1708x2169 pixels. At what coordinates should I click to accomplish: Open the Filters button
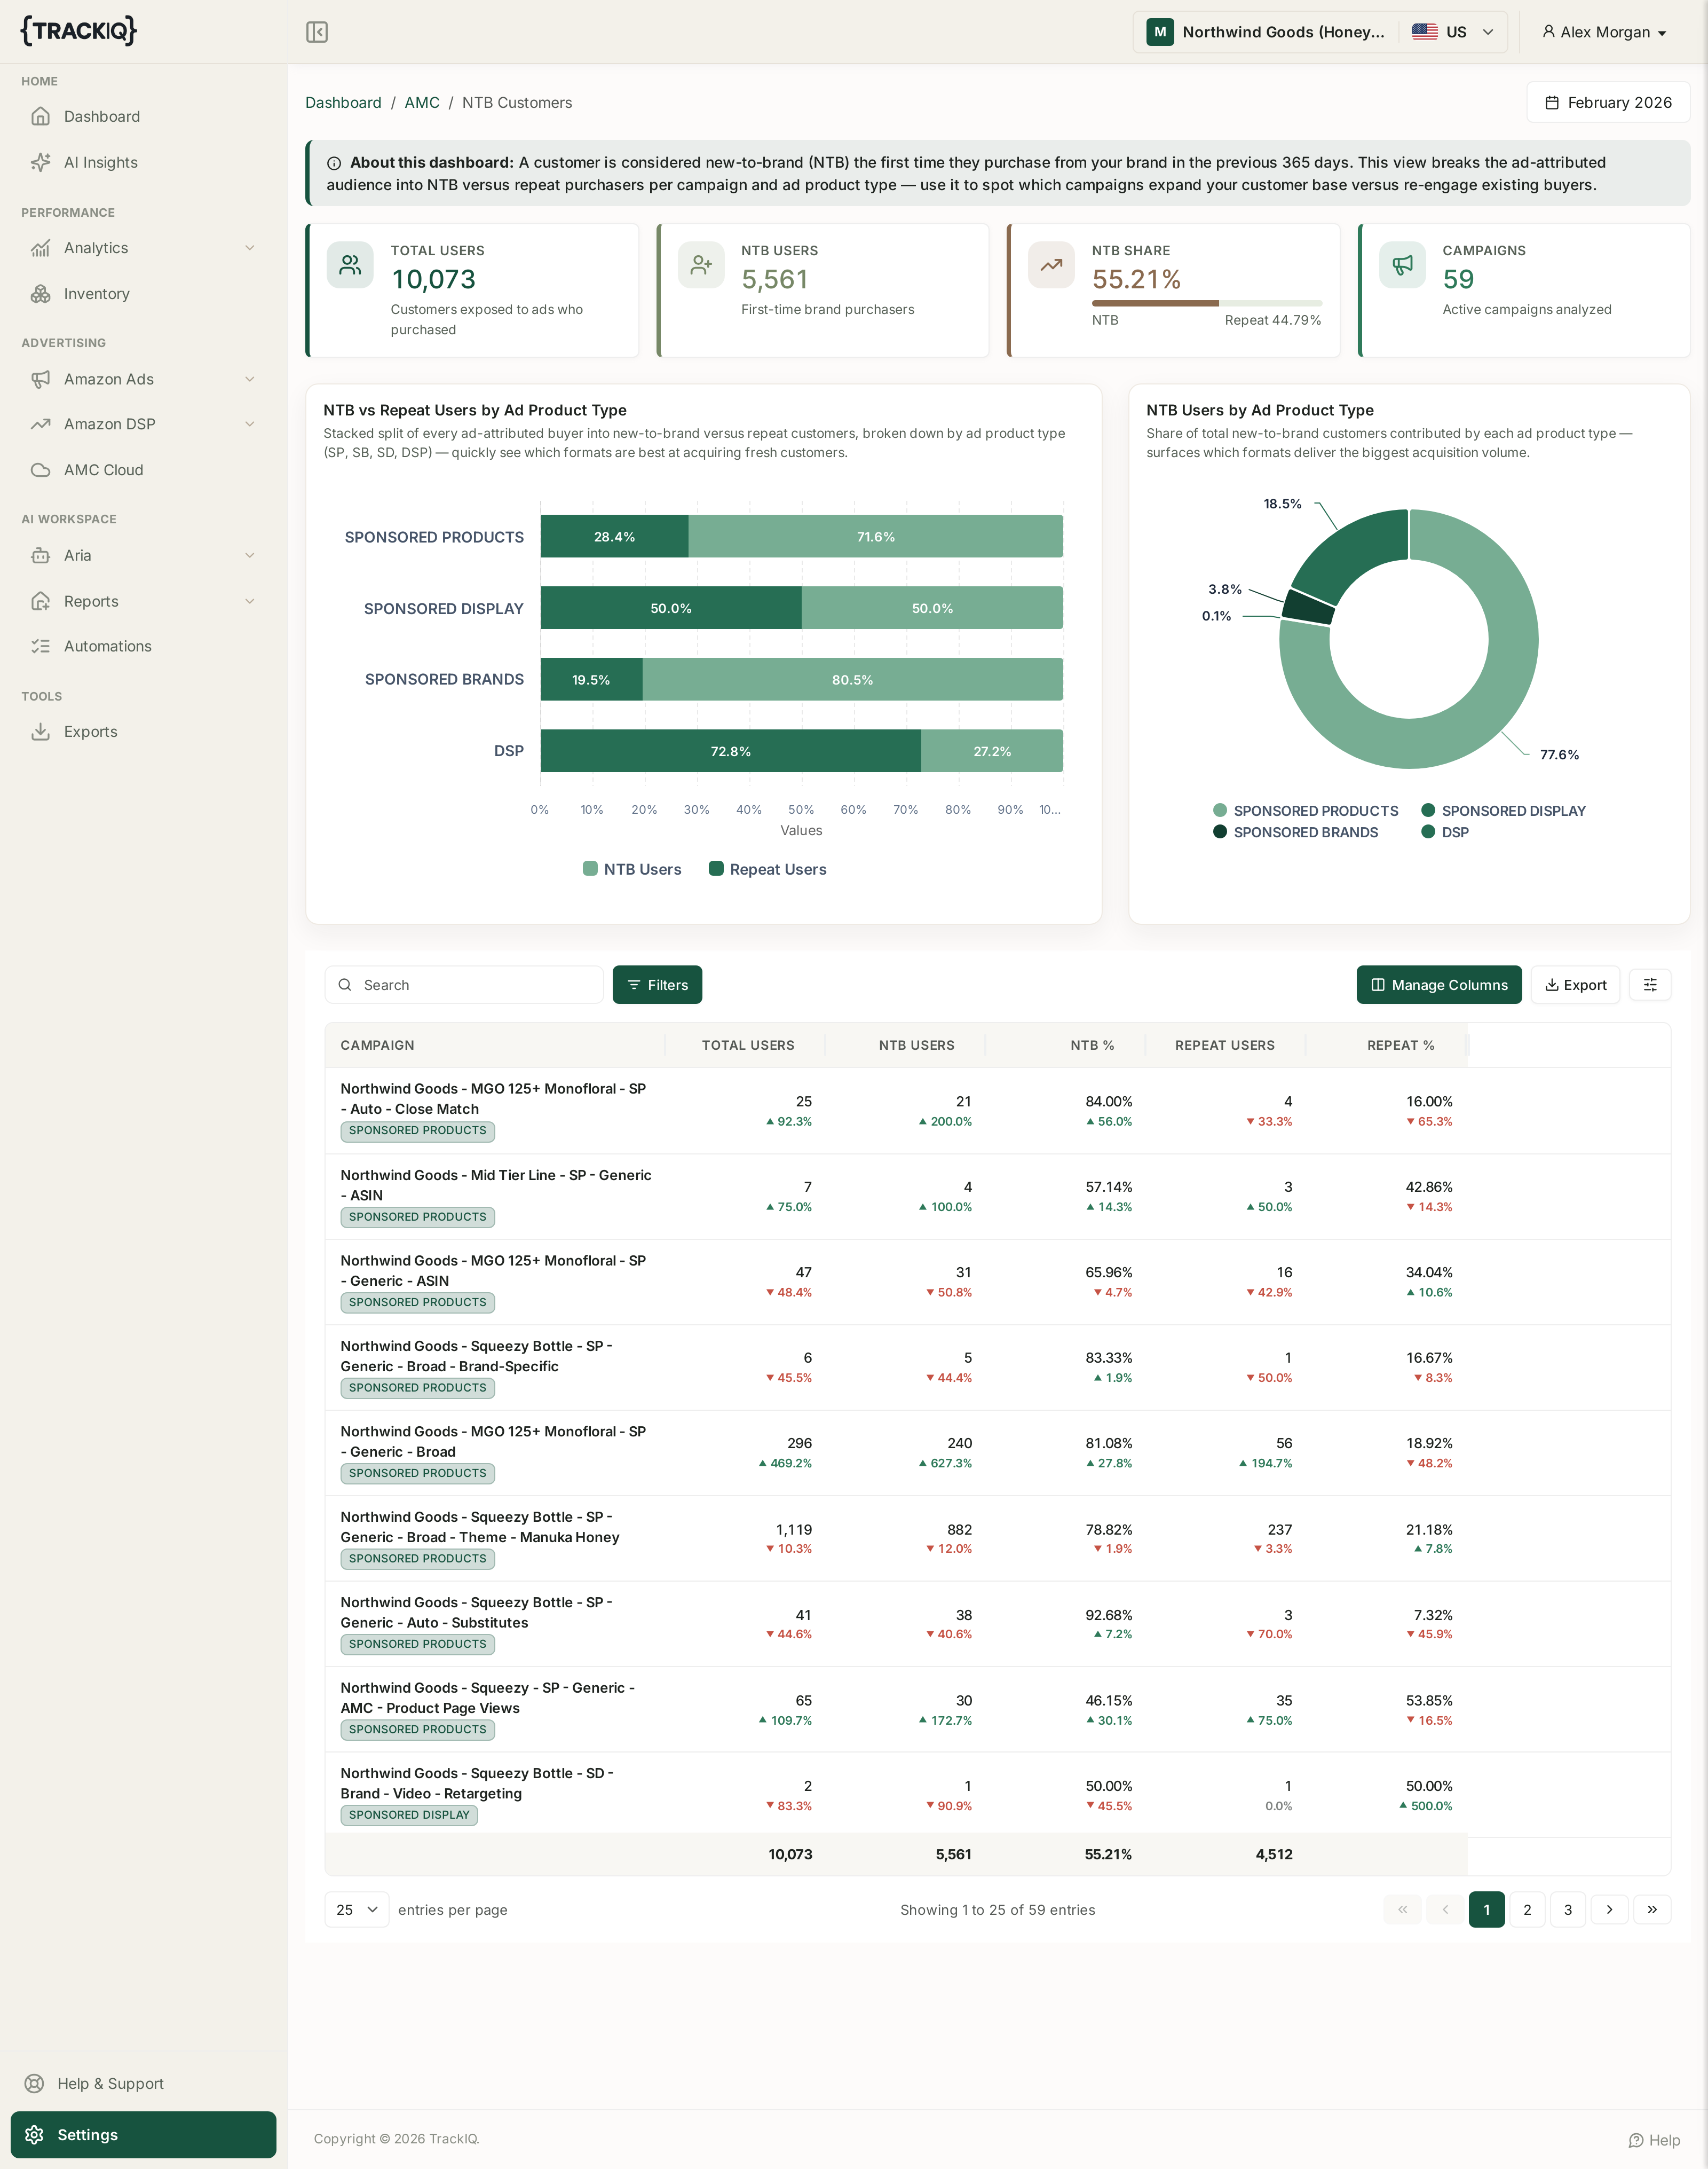click(x=657, y=985)
